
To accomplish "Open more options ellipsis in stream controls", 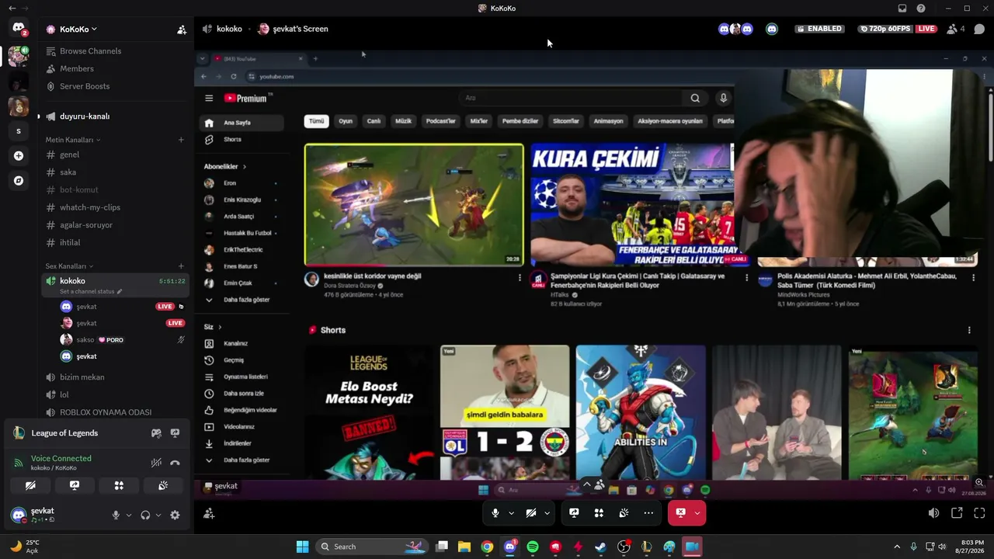I will pyautogui.click(x=648, y=513).
